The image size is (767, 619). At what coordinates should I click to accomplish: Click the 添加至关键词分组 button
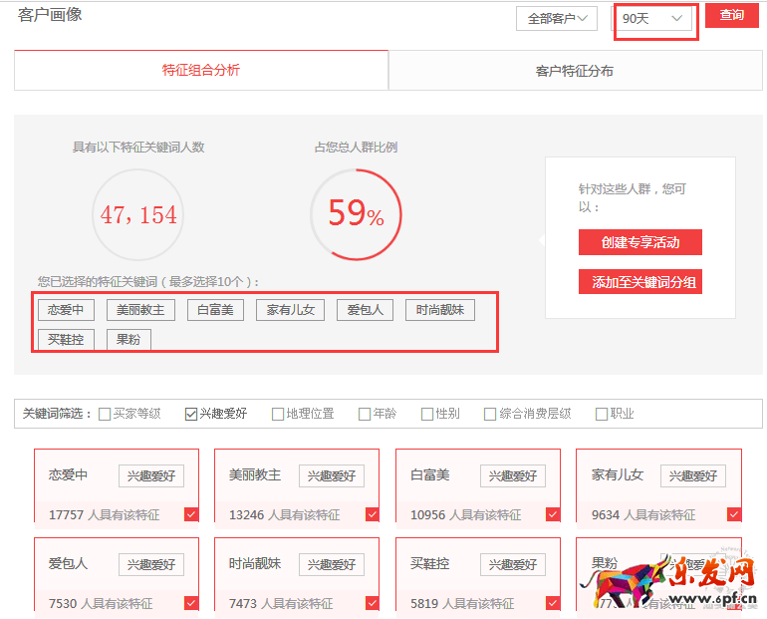coord(639,282)
